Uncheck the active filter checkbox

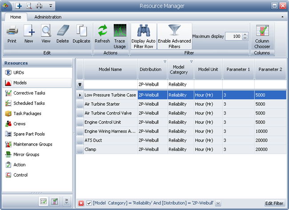(89, 203)
